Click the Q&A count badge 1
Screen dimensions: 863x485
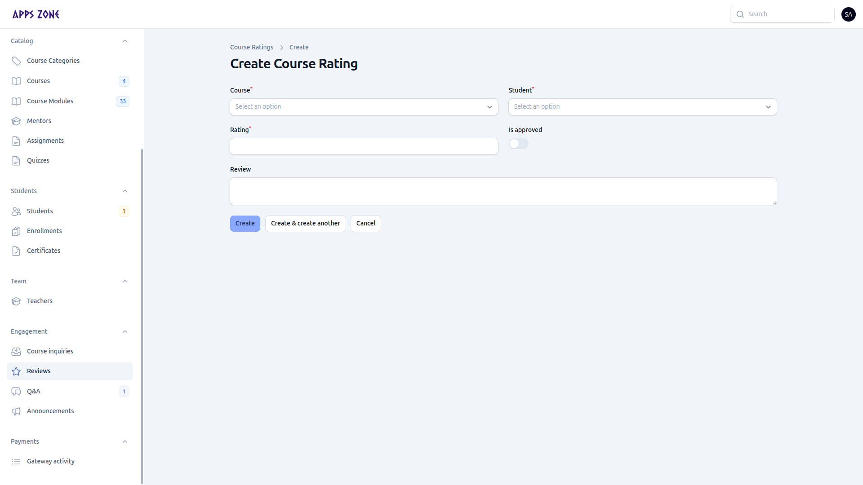point(124,392)
